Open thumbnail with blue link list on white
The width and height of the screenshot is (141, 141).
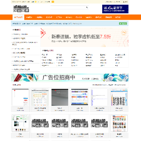tap(99, 97)
